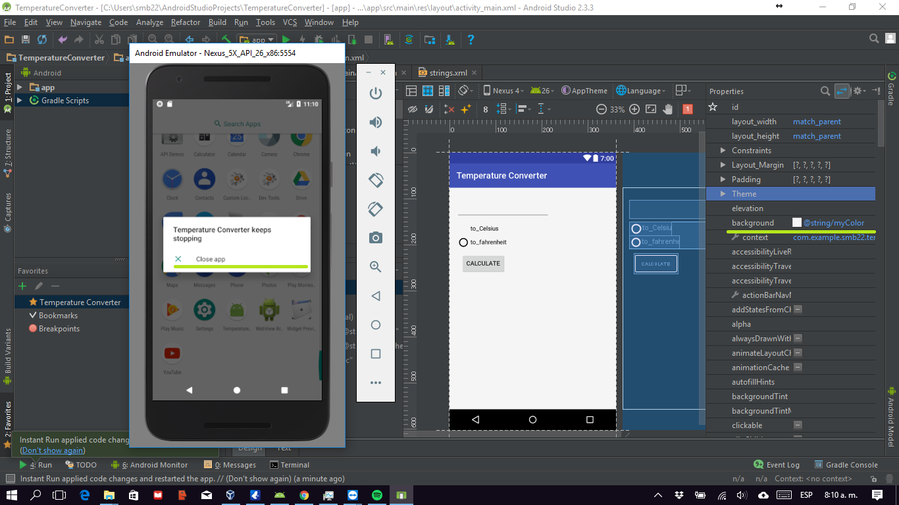The image size is (899, 505).
Task: Click the Cut scissors icon
Action: (x=99, y=39)
